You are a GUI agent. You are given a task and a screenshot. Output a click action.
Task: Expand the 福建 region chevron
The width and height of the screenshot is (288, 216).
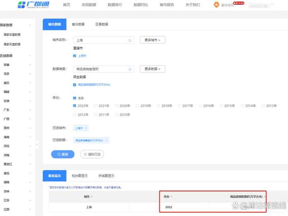(x=30, y=92)
